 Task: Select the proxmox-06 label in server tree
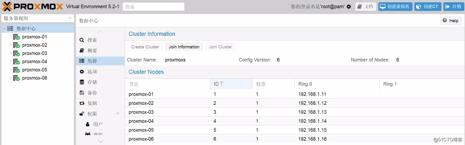click(35, 78)
